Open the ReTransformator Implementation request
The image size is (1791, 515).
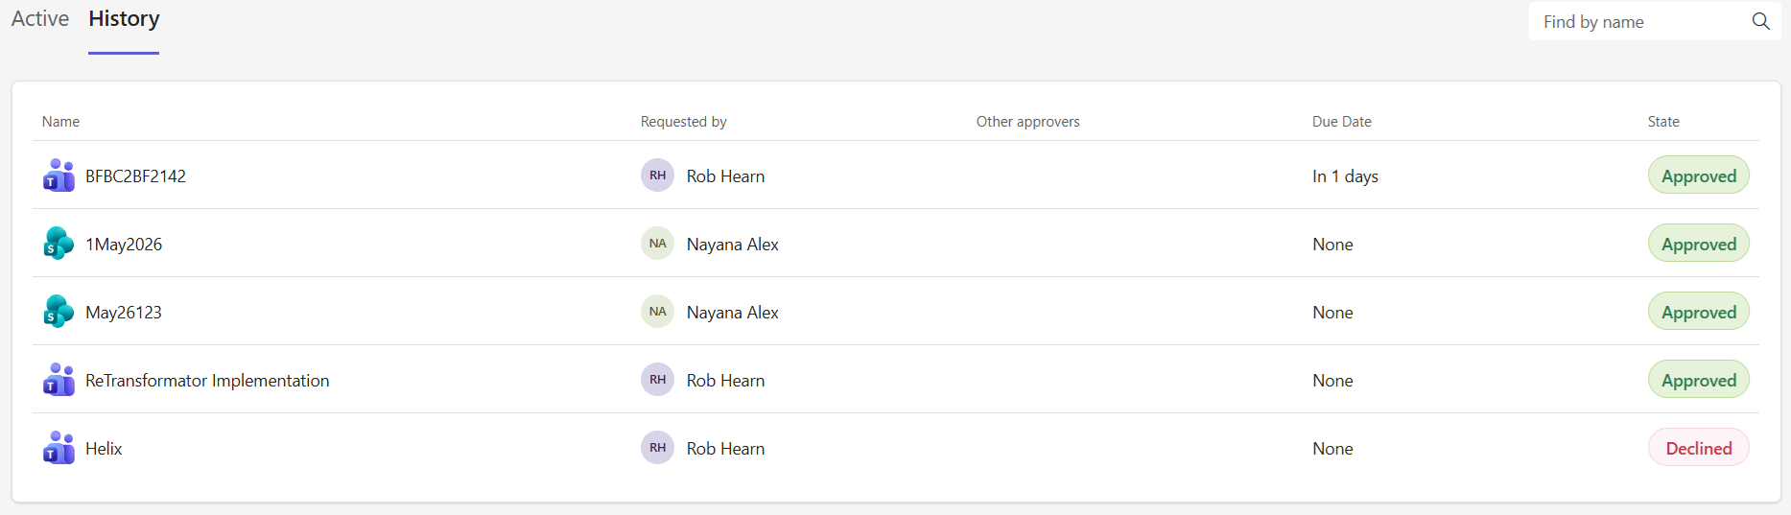[x=207, y=381]
